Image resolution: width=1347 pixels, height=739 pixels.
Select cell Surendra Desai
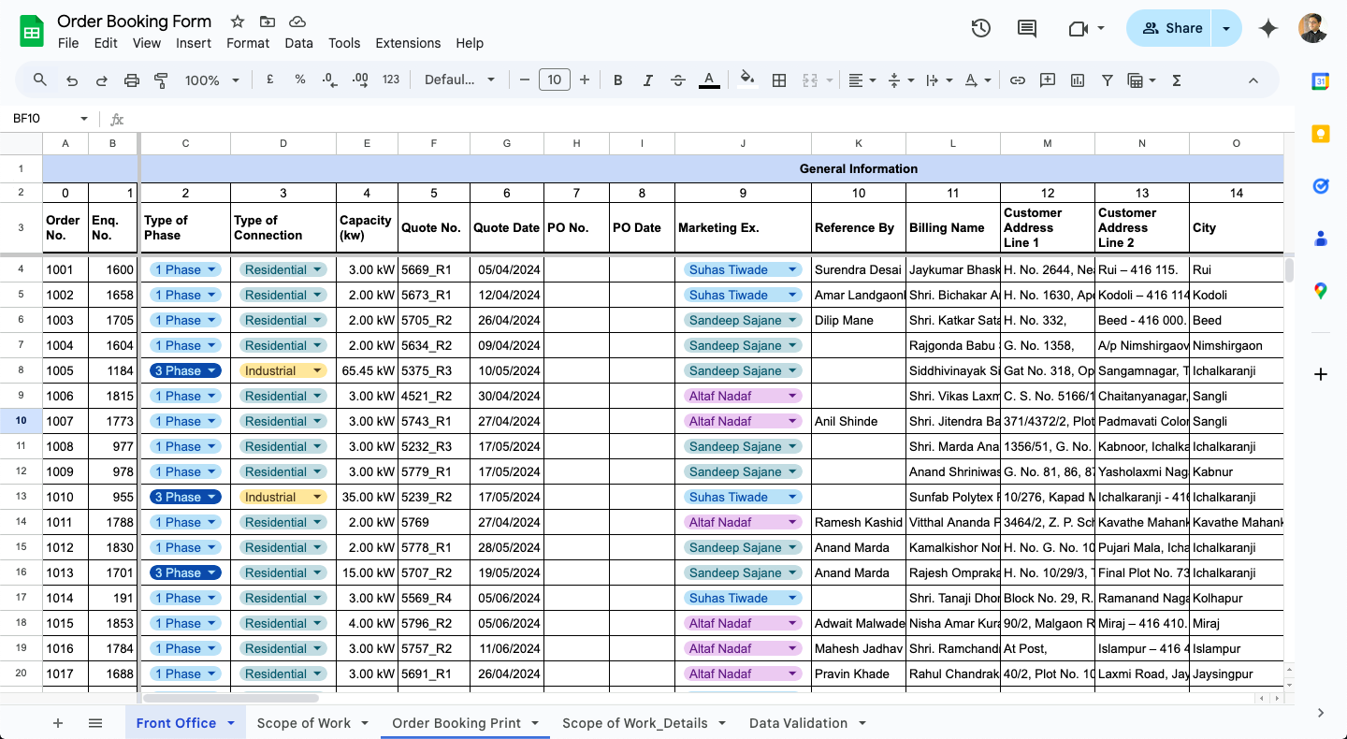tap(859, 269)
